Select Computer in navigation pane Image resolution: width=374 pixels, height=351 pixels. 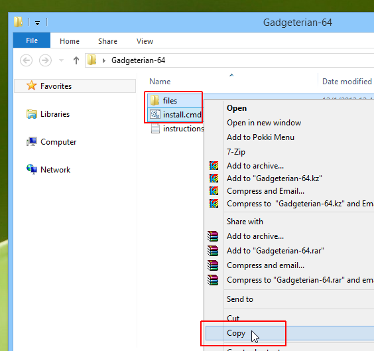click(x=58, y=142)
